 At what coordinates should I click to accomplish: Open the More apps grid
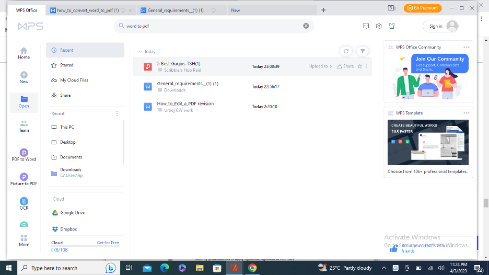tap(24, 240)
